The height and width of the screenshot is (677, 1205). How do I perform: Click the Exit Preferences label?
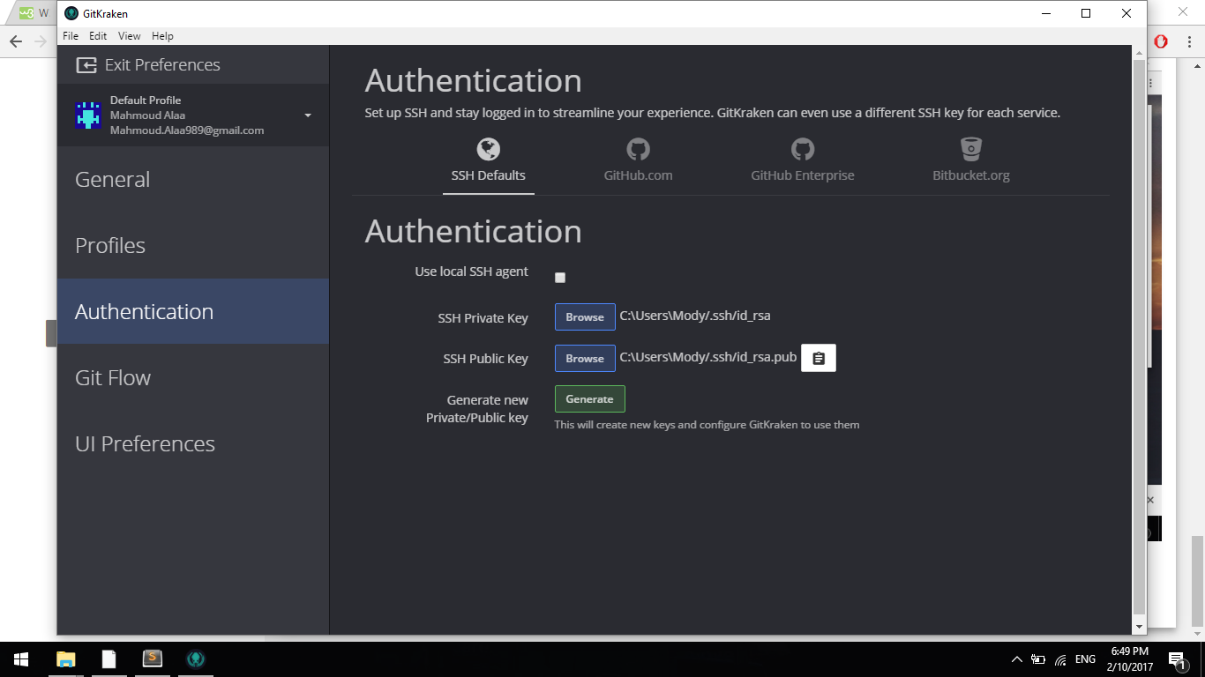[x=162, y=65]
